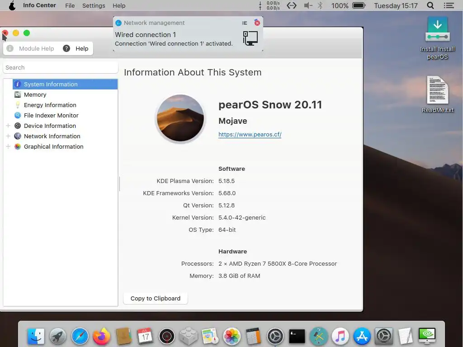Expand the Device Information tree node

point(8,126)
